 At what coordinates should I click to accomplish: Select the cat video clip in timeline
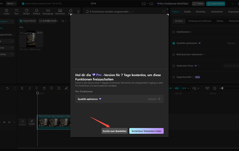(x=54, y=122)
